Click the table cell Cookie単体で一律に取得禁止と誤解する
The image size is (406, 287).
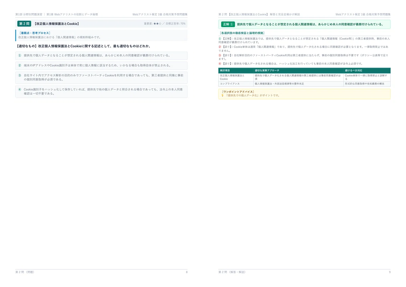(x=367, y=77)
